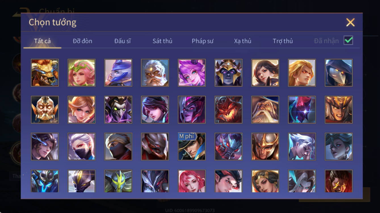
Task: Pick the masked white-haired ninja girl hero
Action: [x=81, y=147]
